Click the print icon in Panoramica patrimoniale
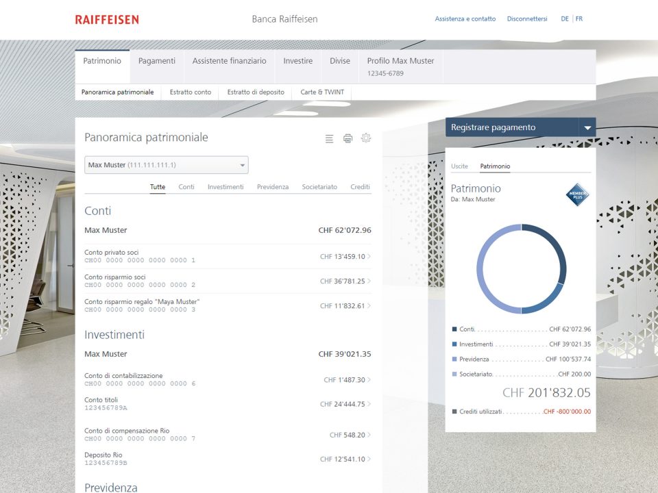The height and width of the screenshot is (493, 658). (348, 138)
